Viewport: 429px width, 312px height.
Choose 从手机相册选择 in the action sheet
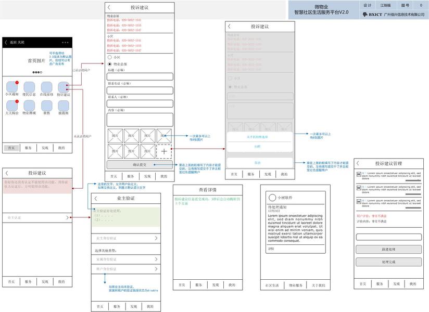[260, 137]
